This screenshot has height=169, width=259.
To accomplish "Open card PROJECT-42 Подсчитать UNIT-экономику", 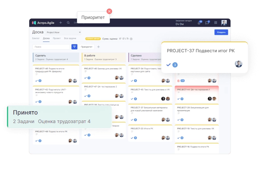I will point(56,95).
